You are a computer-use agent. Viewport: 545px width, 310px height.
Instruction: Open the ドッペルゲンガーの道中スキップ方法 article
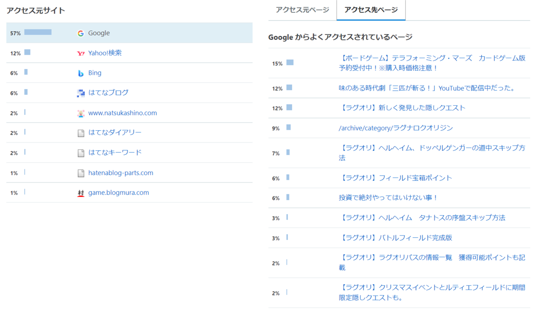coord(432,153)
